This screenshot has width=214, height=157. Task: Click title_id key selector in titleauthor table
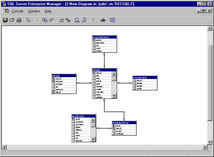[113, 128]
